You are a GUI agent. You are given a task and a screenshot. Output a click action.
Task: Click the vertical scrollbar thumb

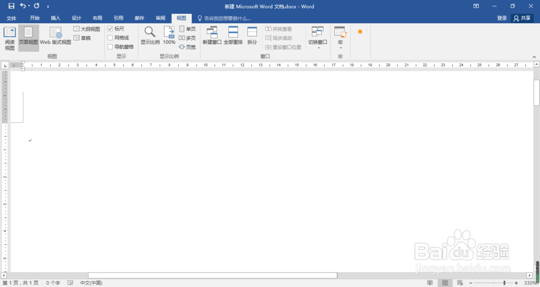click(537, 93)
